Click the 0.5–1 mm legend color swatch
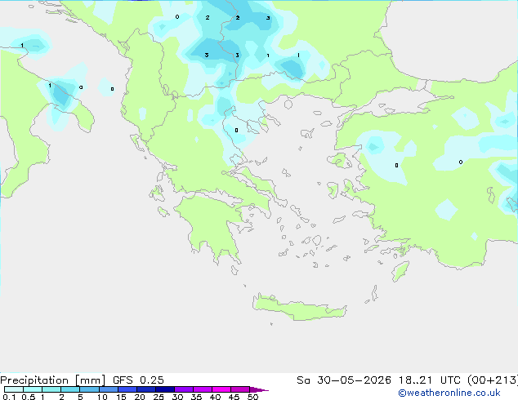The image size is (518, 400). pos(33,389)
